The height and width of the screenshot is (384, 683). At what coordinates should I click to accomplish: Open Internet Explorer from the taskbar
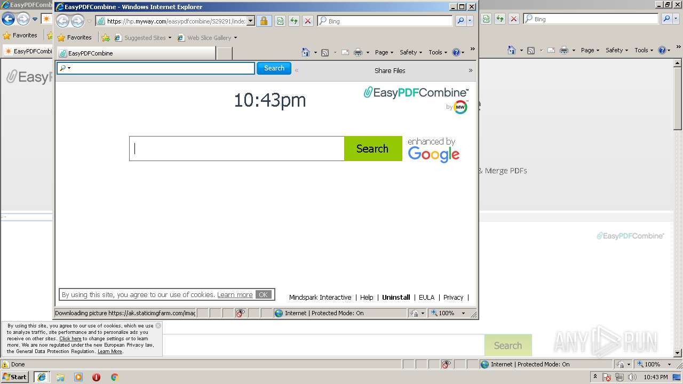click(x=41, y=377)
